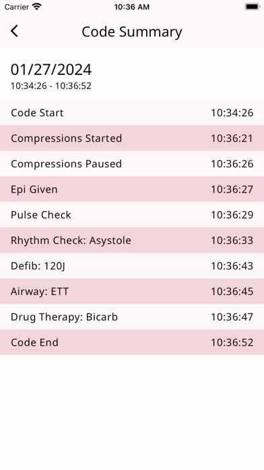Select the Defib: 120J row
Image resolution: width=264 pixels, height=470 pixels.
pos(132,265)
